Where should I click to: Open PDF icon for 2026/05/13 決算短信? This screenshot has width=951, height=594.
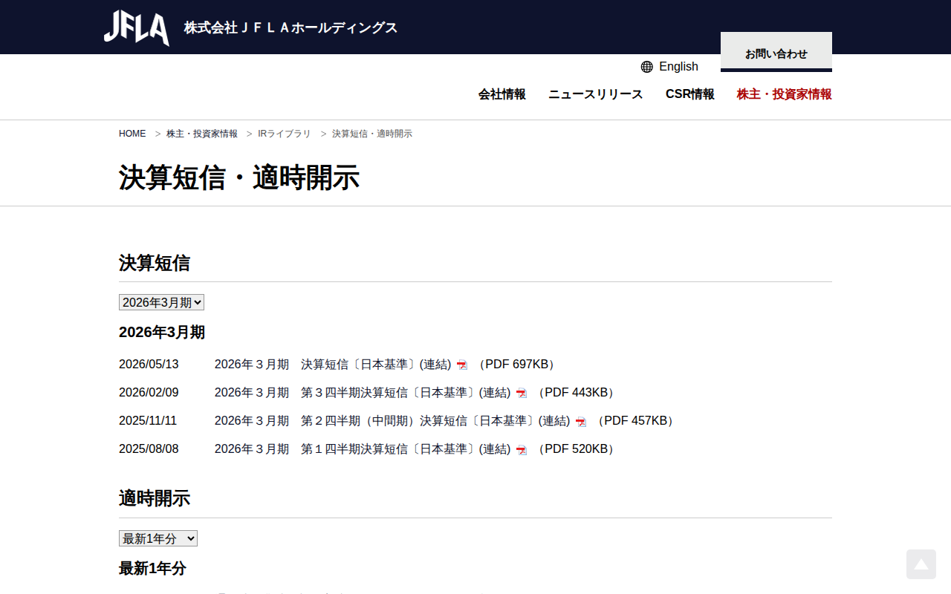(462, 365)
